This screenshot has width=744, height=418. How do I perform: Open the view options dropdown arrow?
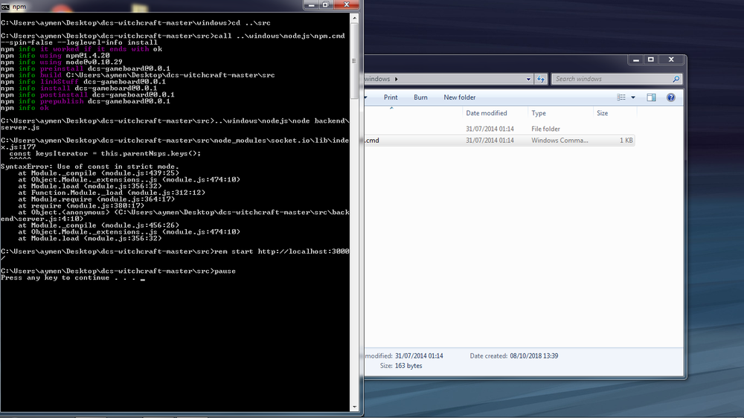click(633, 97)
